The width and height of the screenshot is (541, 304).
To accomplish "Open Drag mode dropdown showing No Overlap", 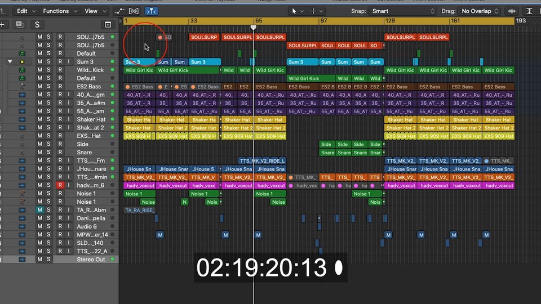I will tap(480, 11).
